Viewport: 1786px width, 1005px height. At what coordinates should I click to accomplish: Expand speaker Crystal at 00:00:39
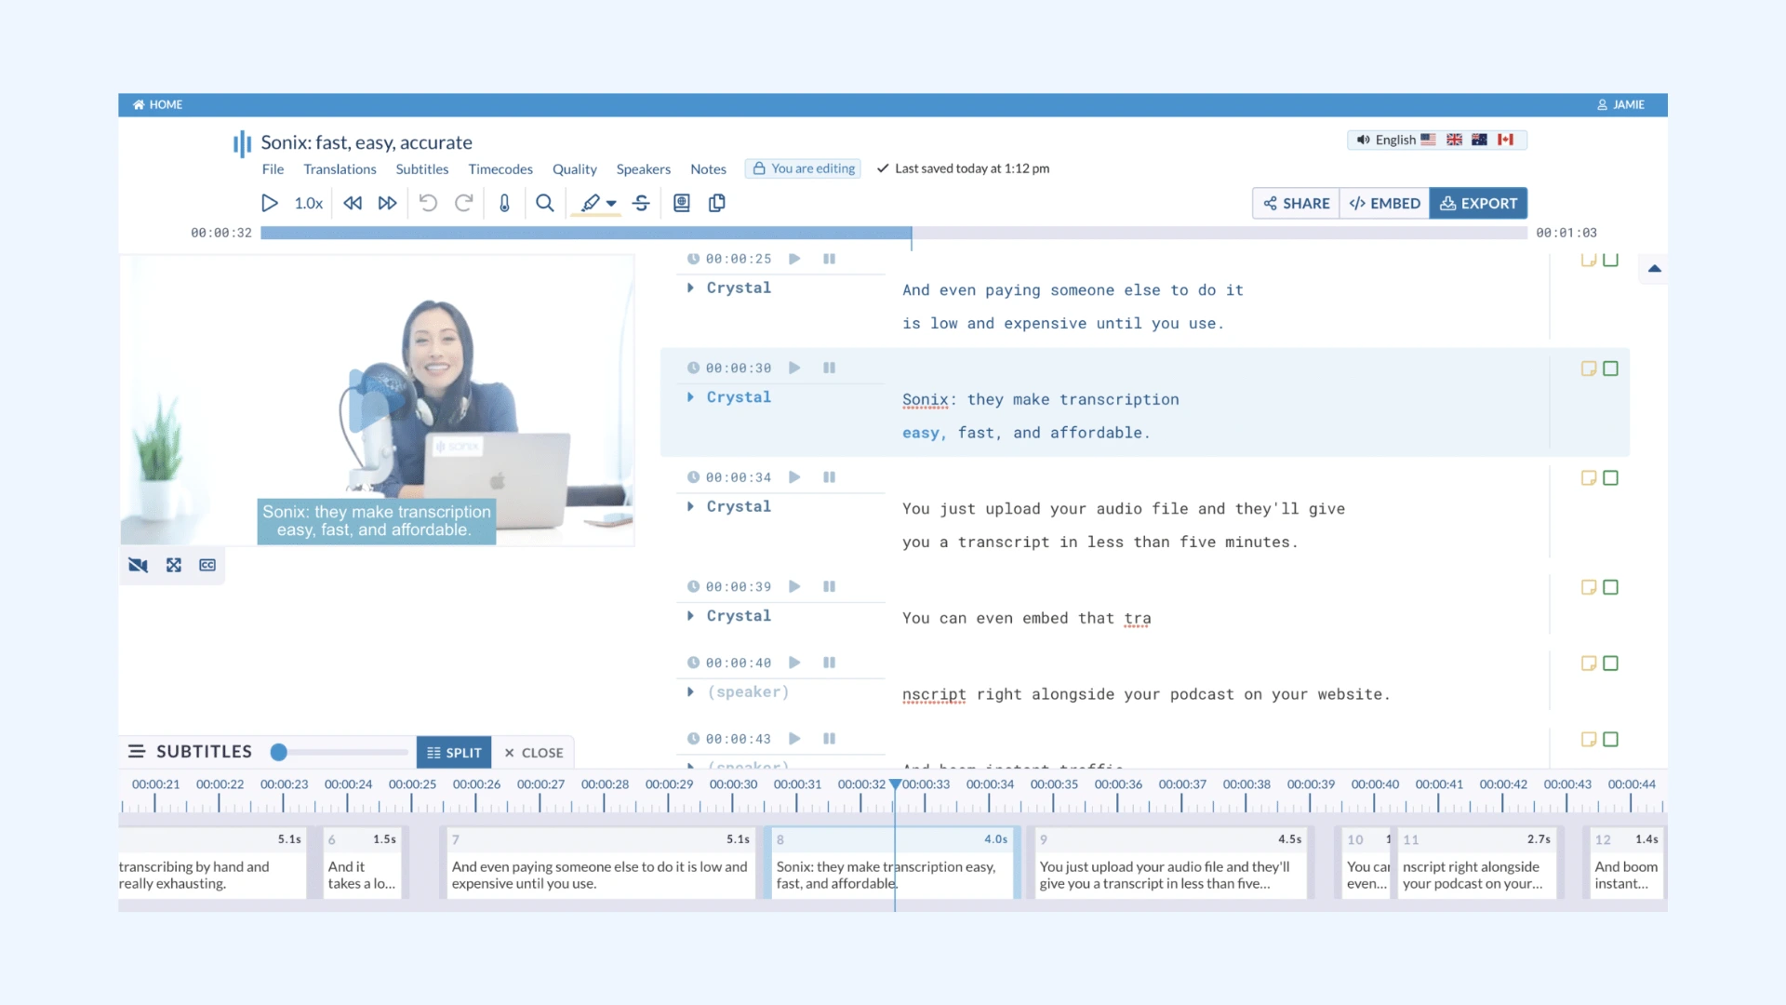point(690,616)
